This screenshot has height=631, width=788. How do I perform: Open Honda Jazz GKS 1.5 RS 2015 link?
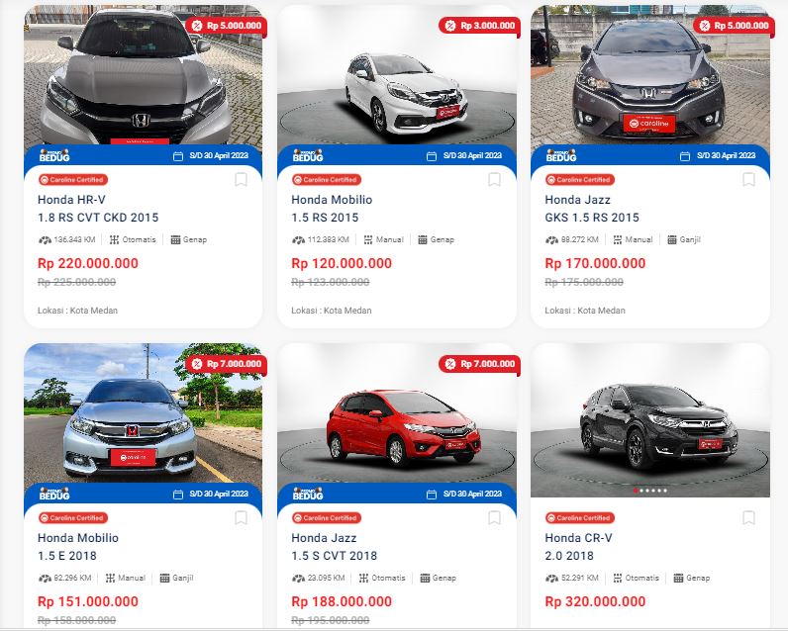pyautogui.click(x=592, y=209)
